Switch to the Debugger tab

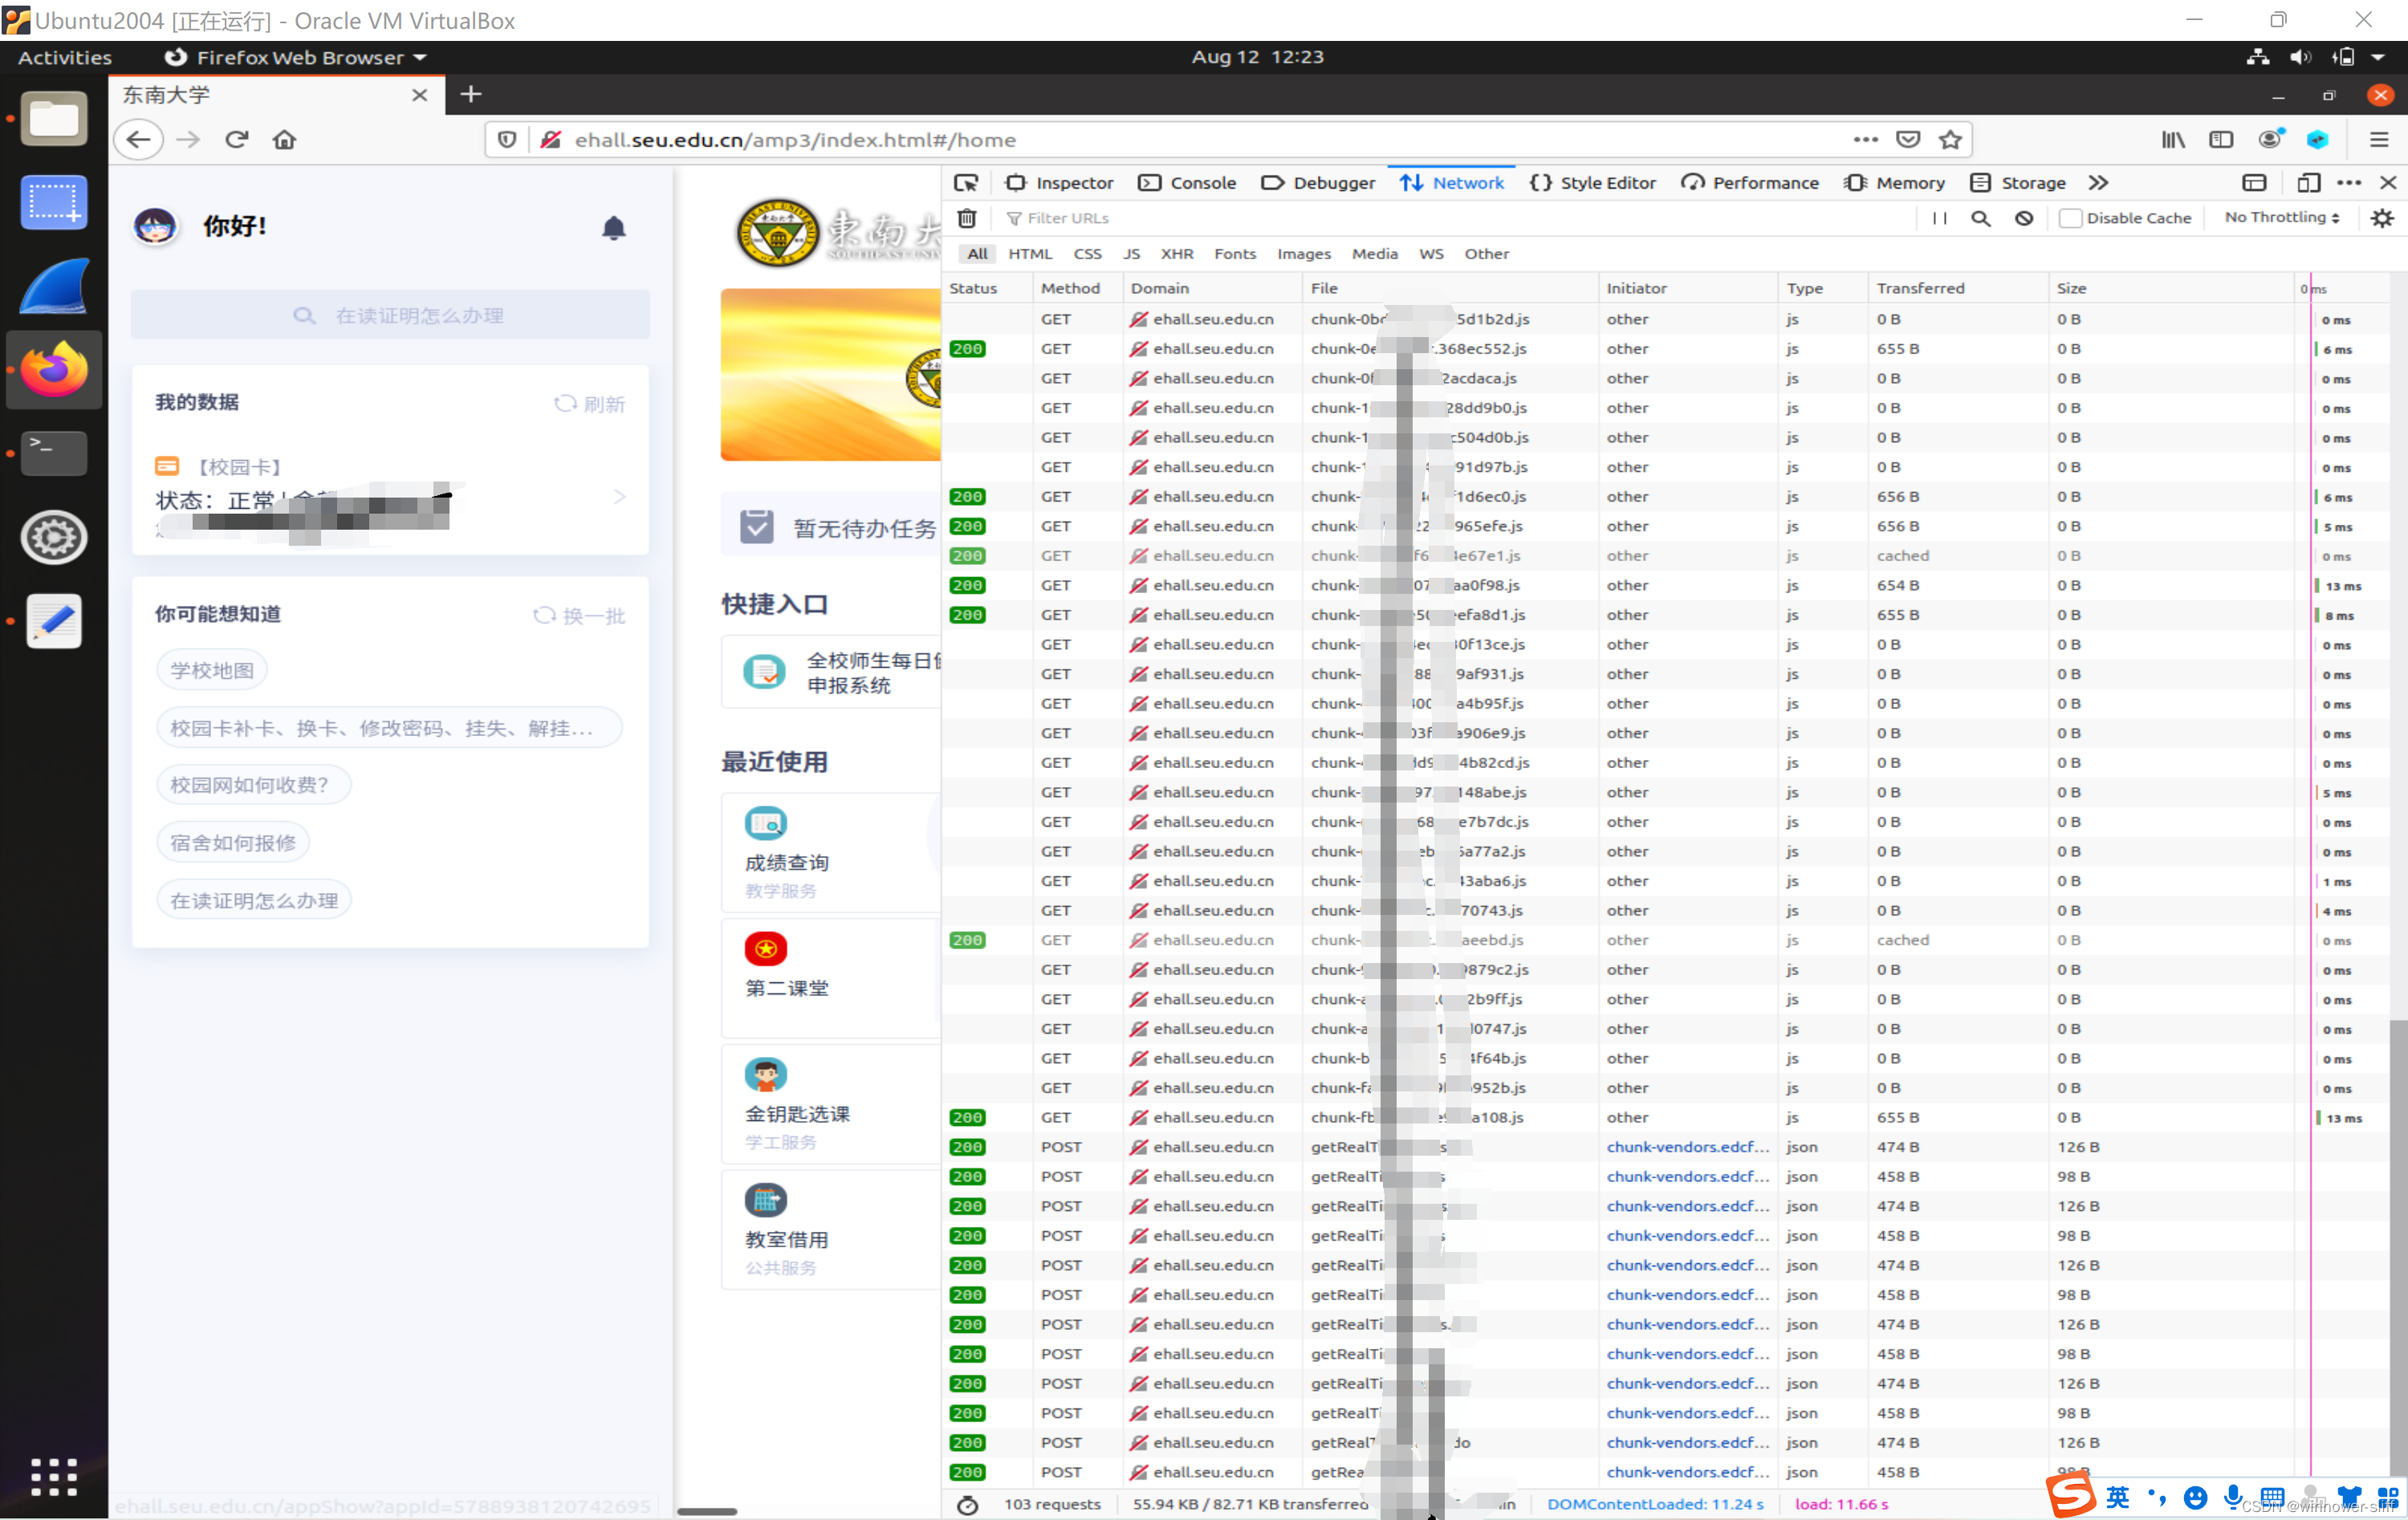click(1318, 183)
